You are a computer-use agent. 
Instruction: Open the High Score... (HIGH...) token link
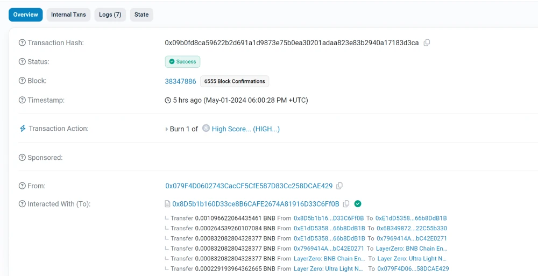(x=245, y=129)
